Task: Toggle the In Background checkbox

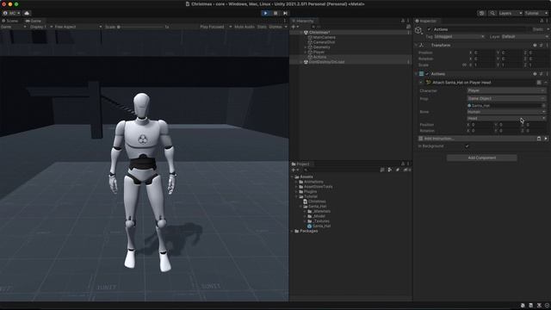Action: (x=467, y=146)
